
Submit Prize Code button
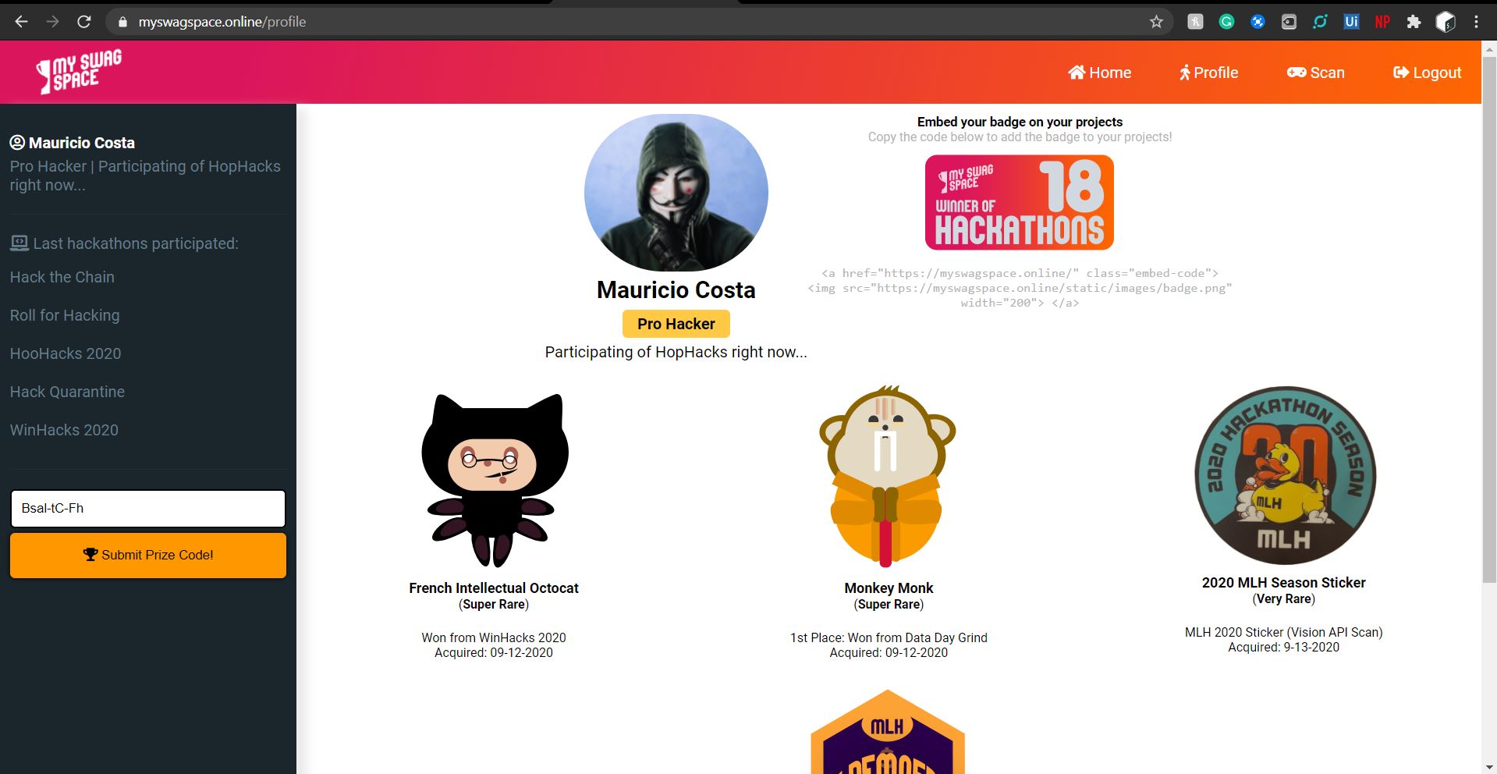(x=148, y=556)
